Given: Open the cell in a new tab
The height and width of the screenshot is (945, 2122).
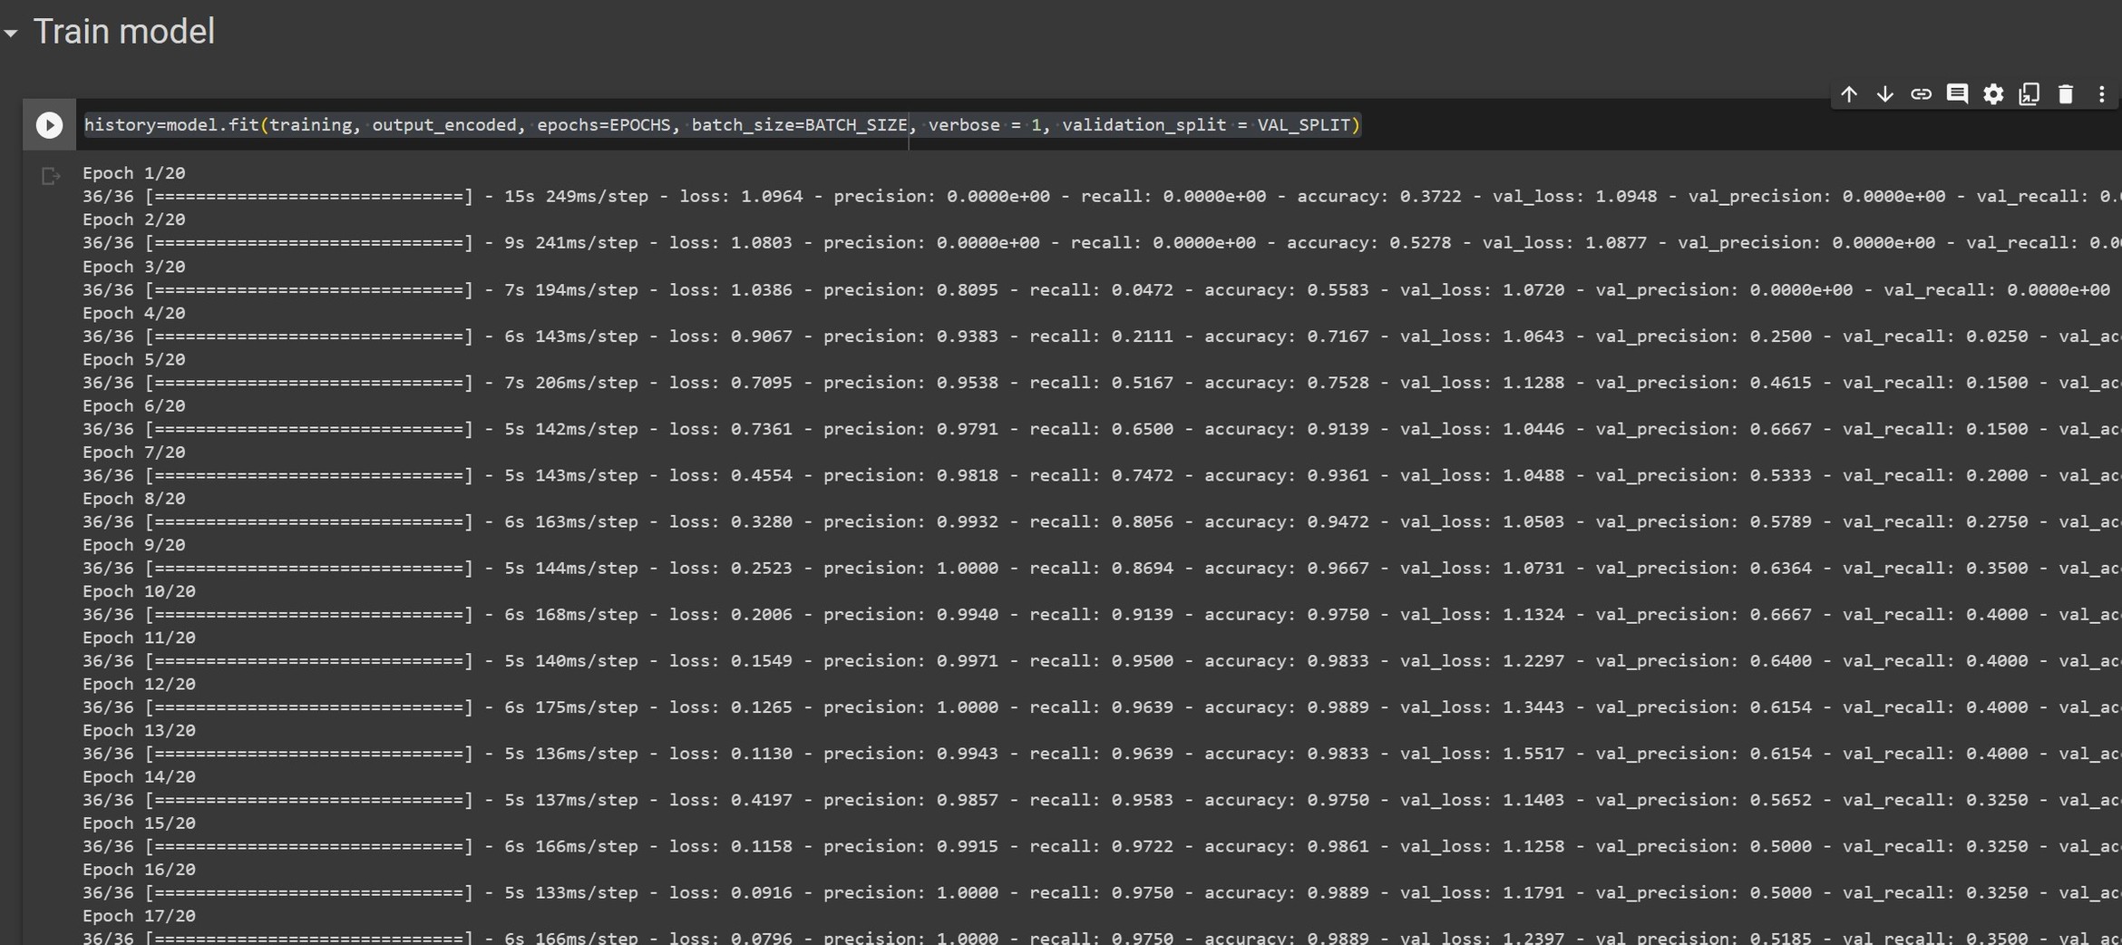Looking at the screenshot, I should 2030,93.
